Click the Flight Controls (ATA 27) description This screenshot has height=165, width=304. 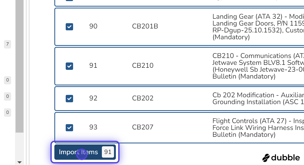click(x=258, y=128)
